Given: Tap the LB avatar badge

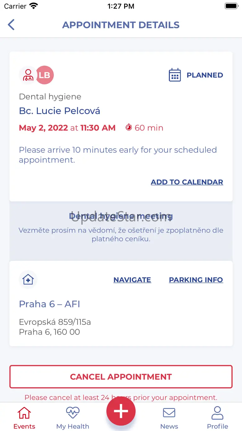Looking at the screenshot, I should pyautogui.click(x=45, y=75).
